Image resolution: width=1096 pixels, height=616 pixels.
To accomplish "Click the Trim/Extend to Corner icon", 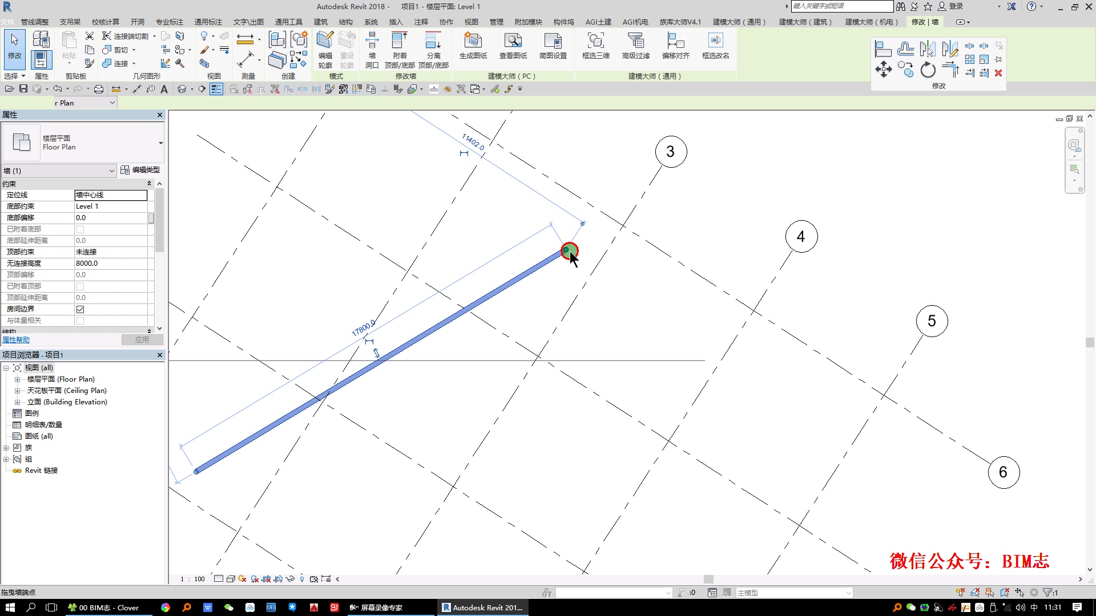I will pos(950,70).
